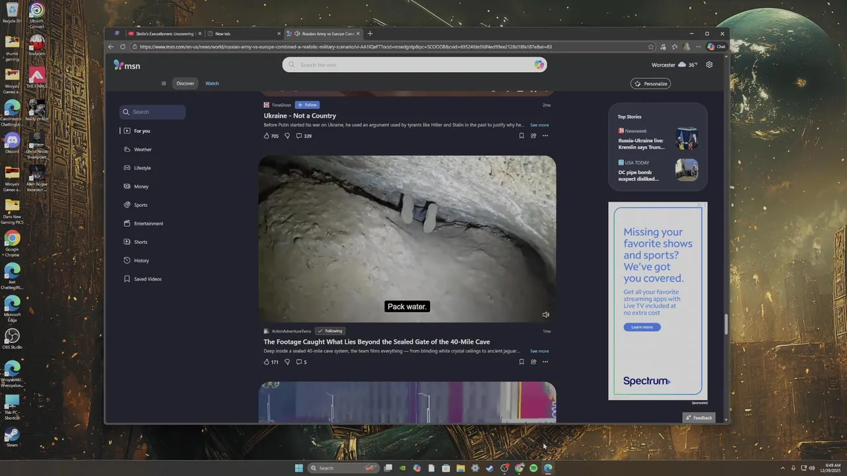Open the Worcester weather widget
Screen dimensions: 847x476
tap(674, 65)
